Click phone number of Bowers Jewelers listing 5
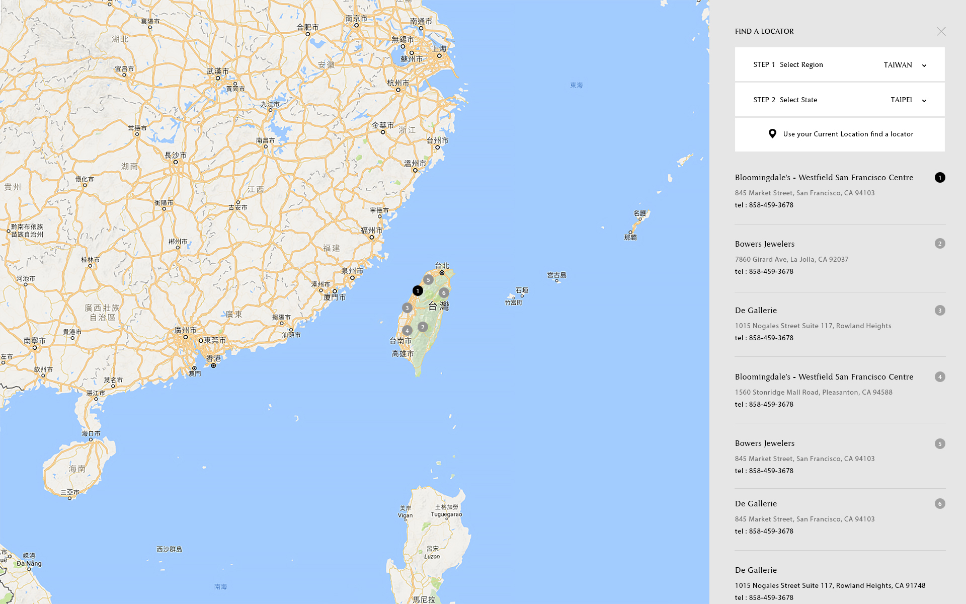 771,471
